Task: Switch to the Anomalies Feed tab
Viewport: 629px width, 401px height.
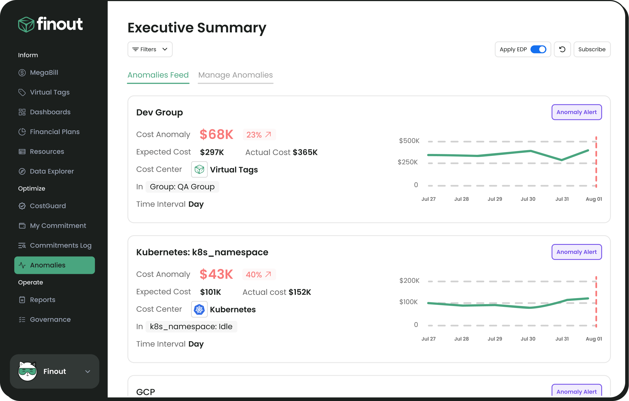Action: point(158,75)
